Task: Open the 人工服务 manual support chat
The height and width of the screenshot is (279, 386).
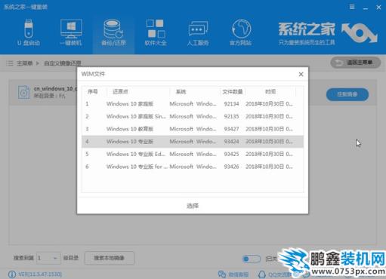Action: (x=198, y=32)
